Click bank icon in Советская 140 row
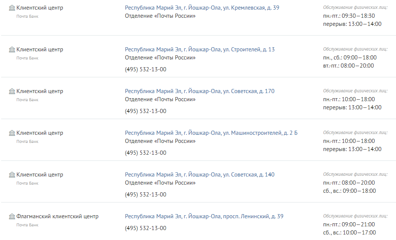396x240 pixels. click(x=12, y=175)
